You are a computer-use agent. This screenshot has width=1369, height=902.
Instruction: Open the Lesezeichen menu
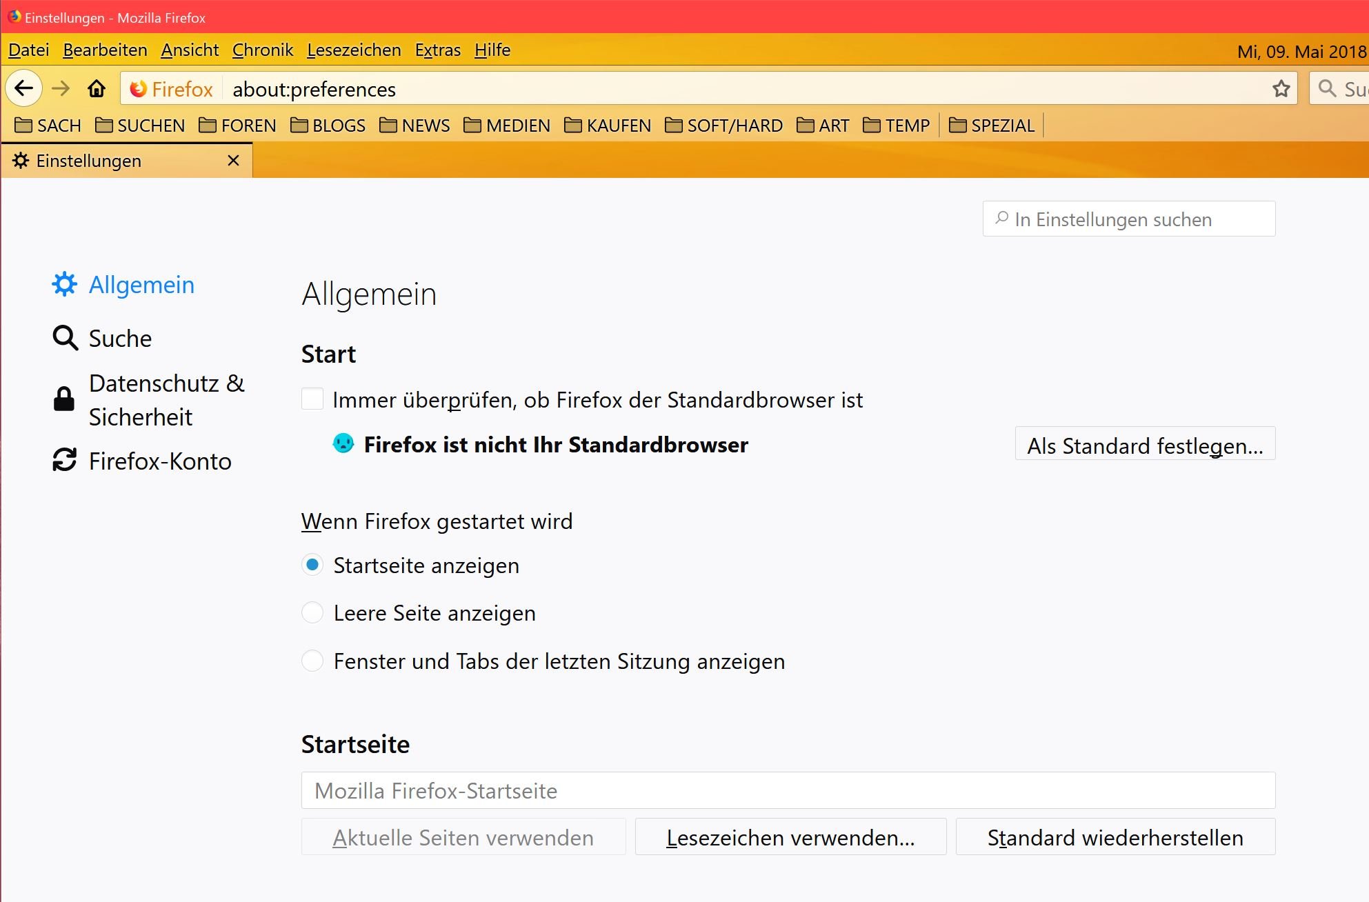354,50
